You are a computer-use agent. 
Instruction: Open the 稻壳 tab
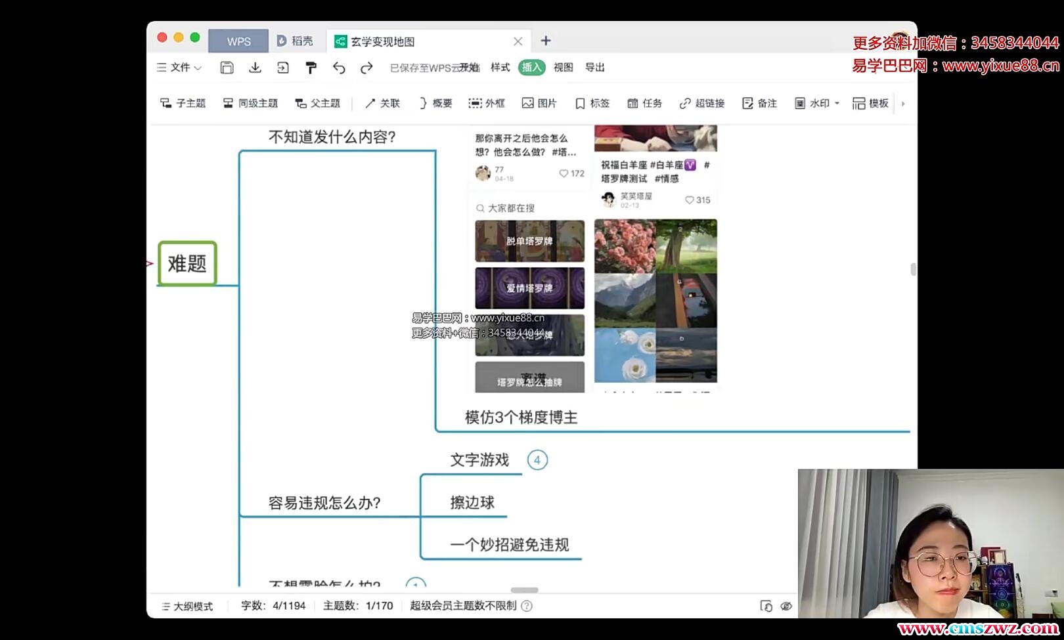(x=295, y=41)
